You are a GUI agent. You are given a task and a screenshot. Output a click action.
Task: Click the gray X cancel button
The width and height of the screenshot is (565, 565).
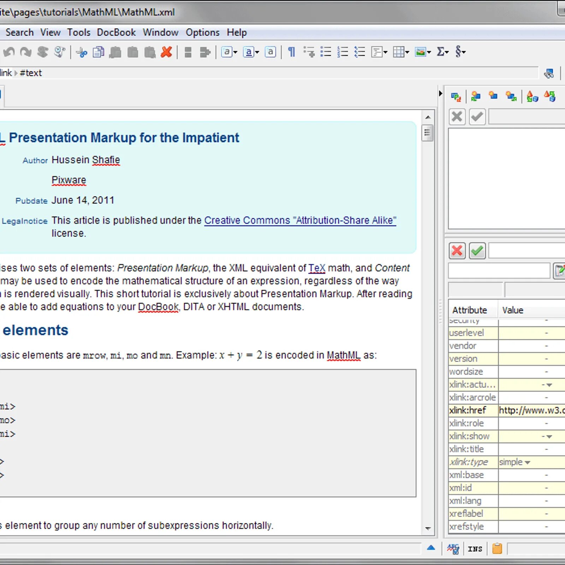click(x=457, y=117)
